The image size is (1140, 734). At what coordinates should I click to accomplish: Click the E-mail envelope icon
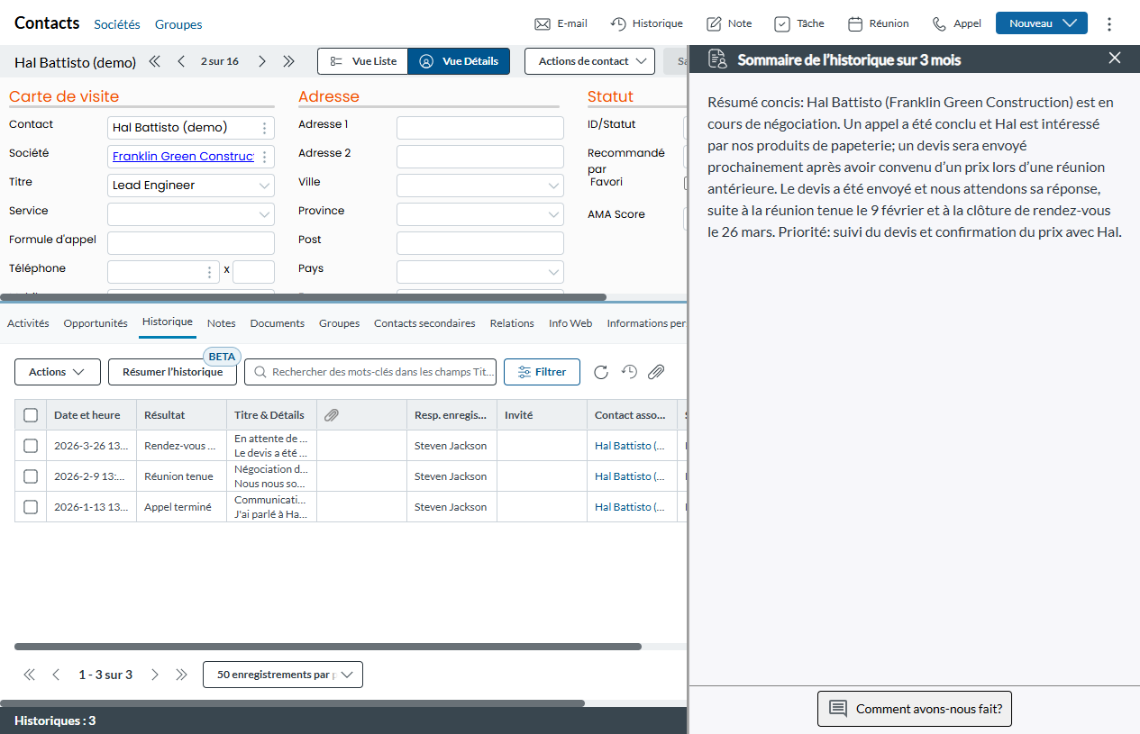click(x=543, y=23)
